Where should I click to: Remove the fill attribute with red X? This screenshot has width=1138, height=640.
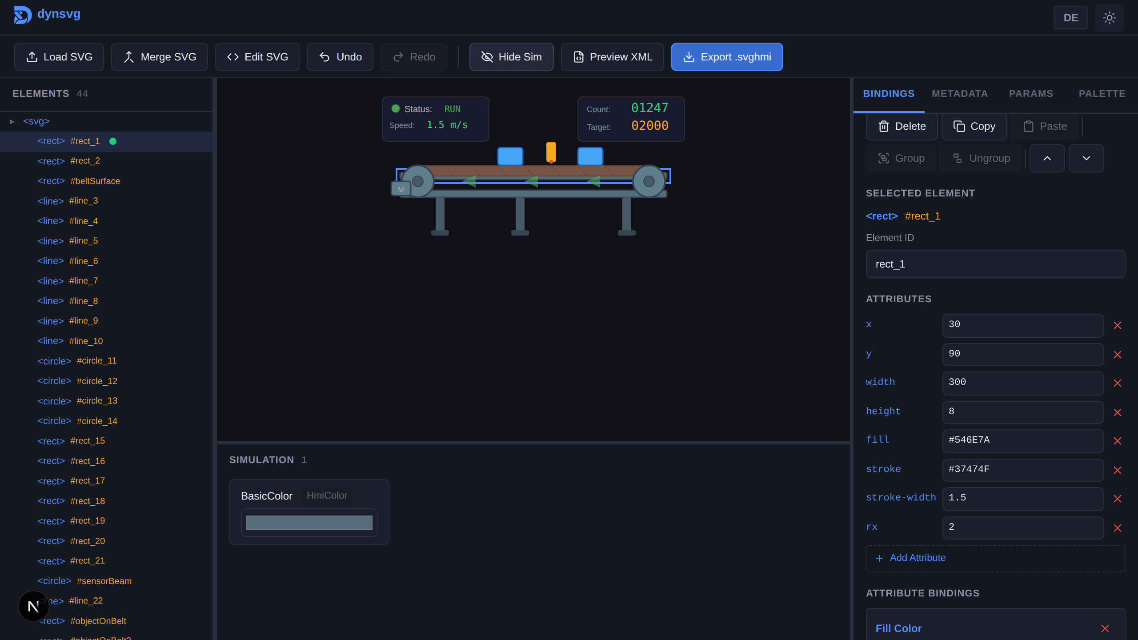(1118, 441)
